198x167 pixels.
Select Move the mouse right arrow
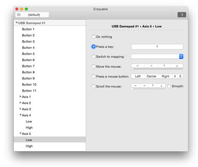[151, 66]
